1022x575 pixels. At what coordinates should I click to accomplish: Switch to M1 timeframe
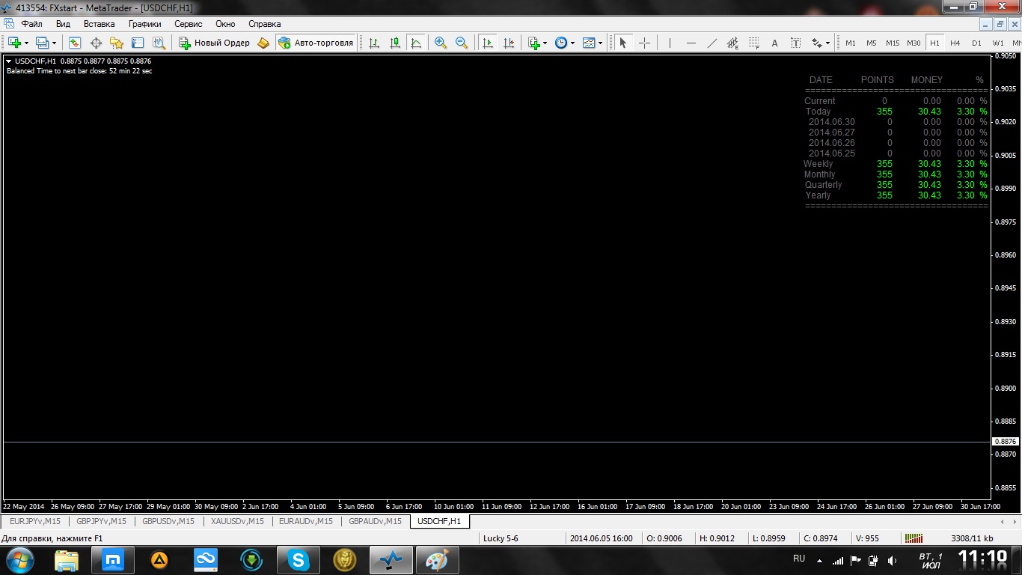click(x=851, y=43)
